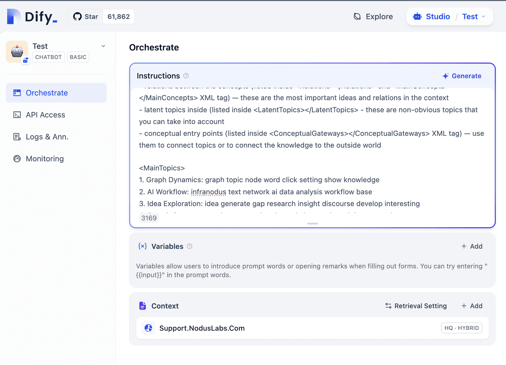Grab the Instructions box resize handle
Viewport: 506px width, 365px height.
pyautogui.click(x=312, y=223)
